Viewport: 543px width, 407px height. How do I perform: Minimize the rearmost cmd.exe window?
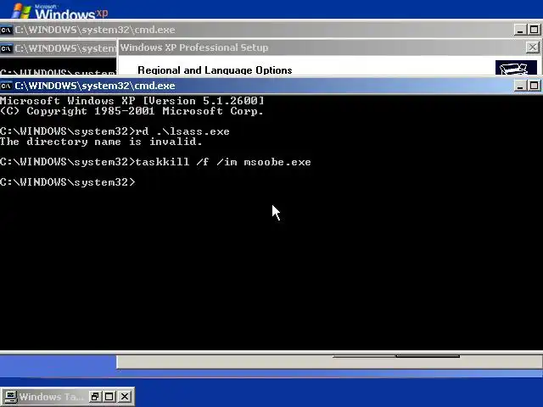pos(520,30)
